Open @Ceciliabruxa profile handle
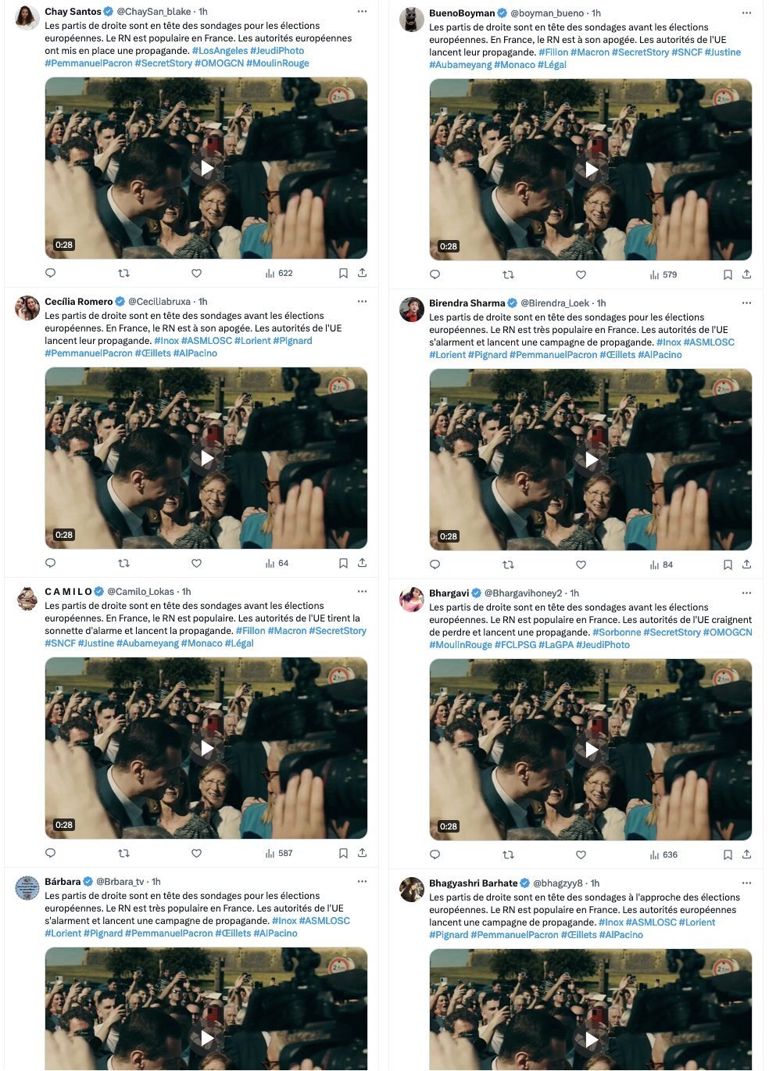The image size is (769, 1071). click(x=159, y=302)
